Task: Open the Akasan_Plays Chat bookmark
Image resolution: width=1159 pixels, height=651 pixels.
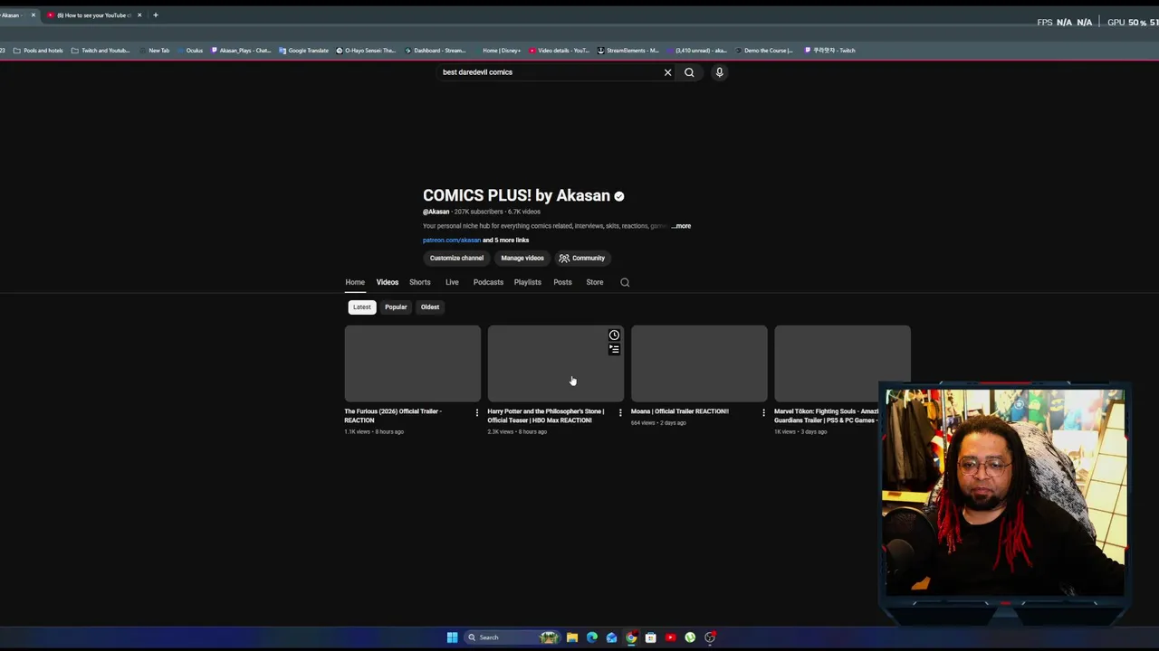Action: pyautogui.click(x=241, y=51)
